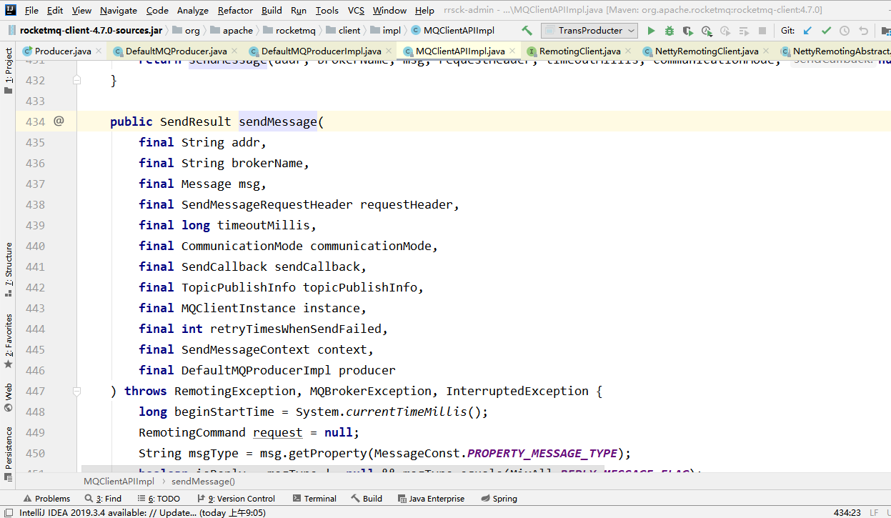Open the Build tool window
This screenshot has width=891, height=518.
(367, 499)
